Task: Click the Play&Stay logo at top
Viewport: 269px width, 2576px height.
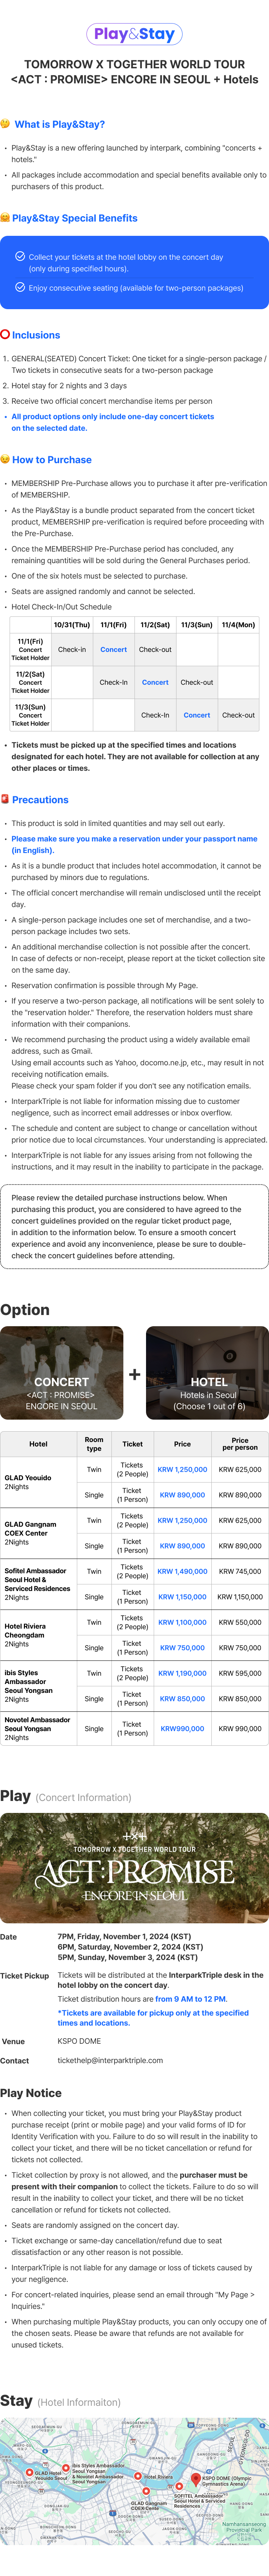Action: (134, 34)
